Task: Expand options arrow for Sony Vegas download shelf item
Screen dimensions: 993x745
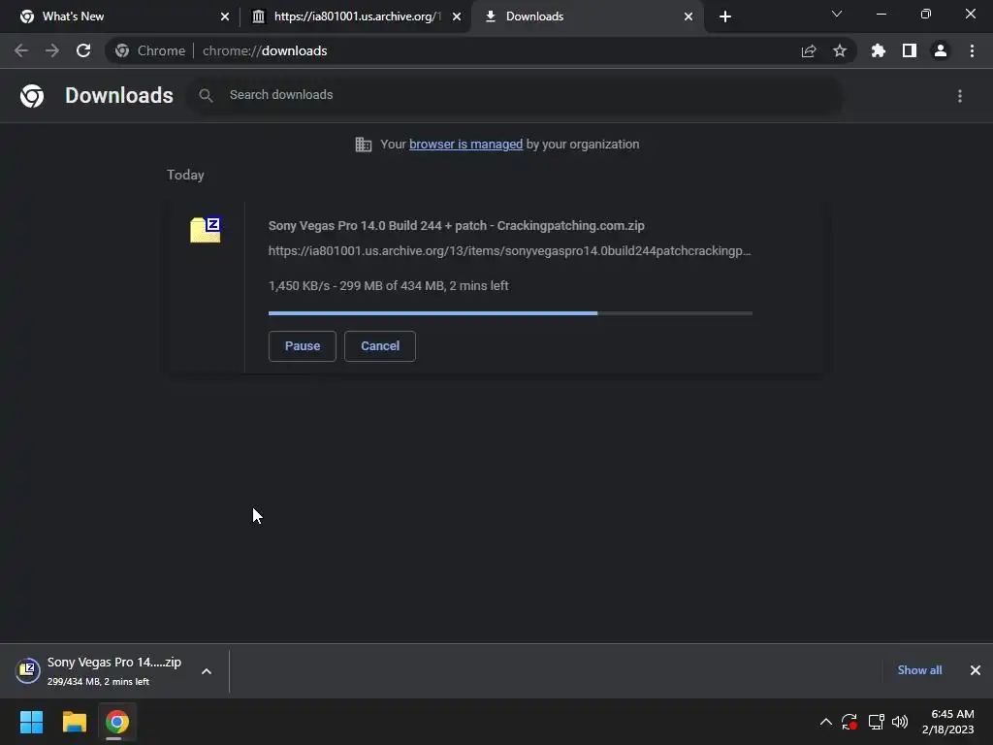Action: click(207, 671)
